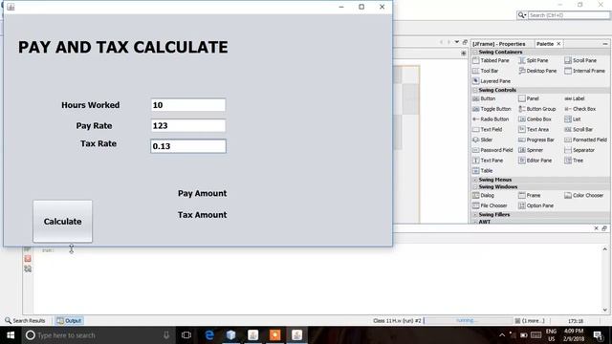Select Radio Button palette component

(491, 118)
